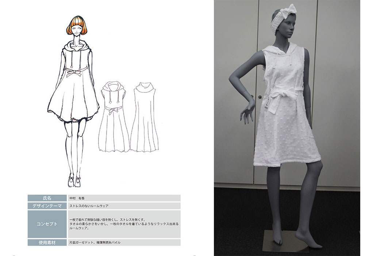This screenshot has width=365, height=256.
Task: Click the ストレスのないルームウェア theme text
Action: coord(89,206)
